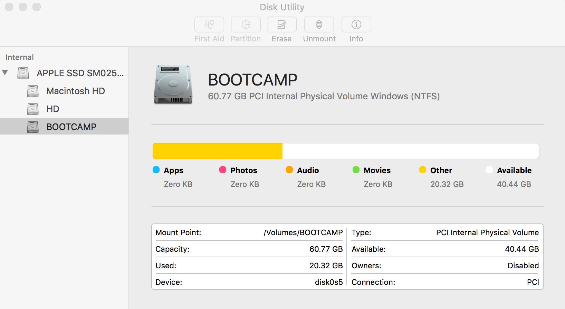This screenshot has width=565, height=309.
Task: Click the 20.32 GB value under Other
Action: (447, 184)
